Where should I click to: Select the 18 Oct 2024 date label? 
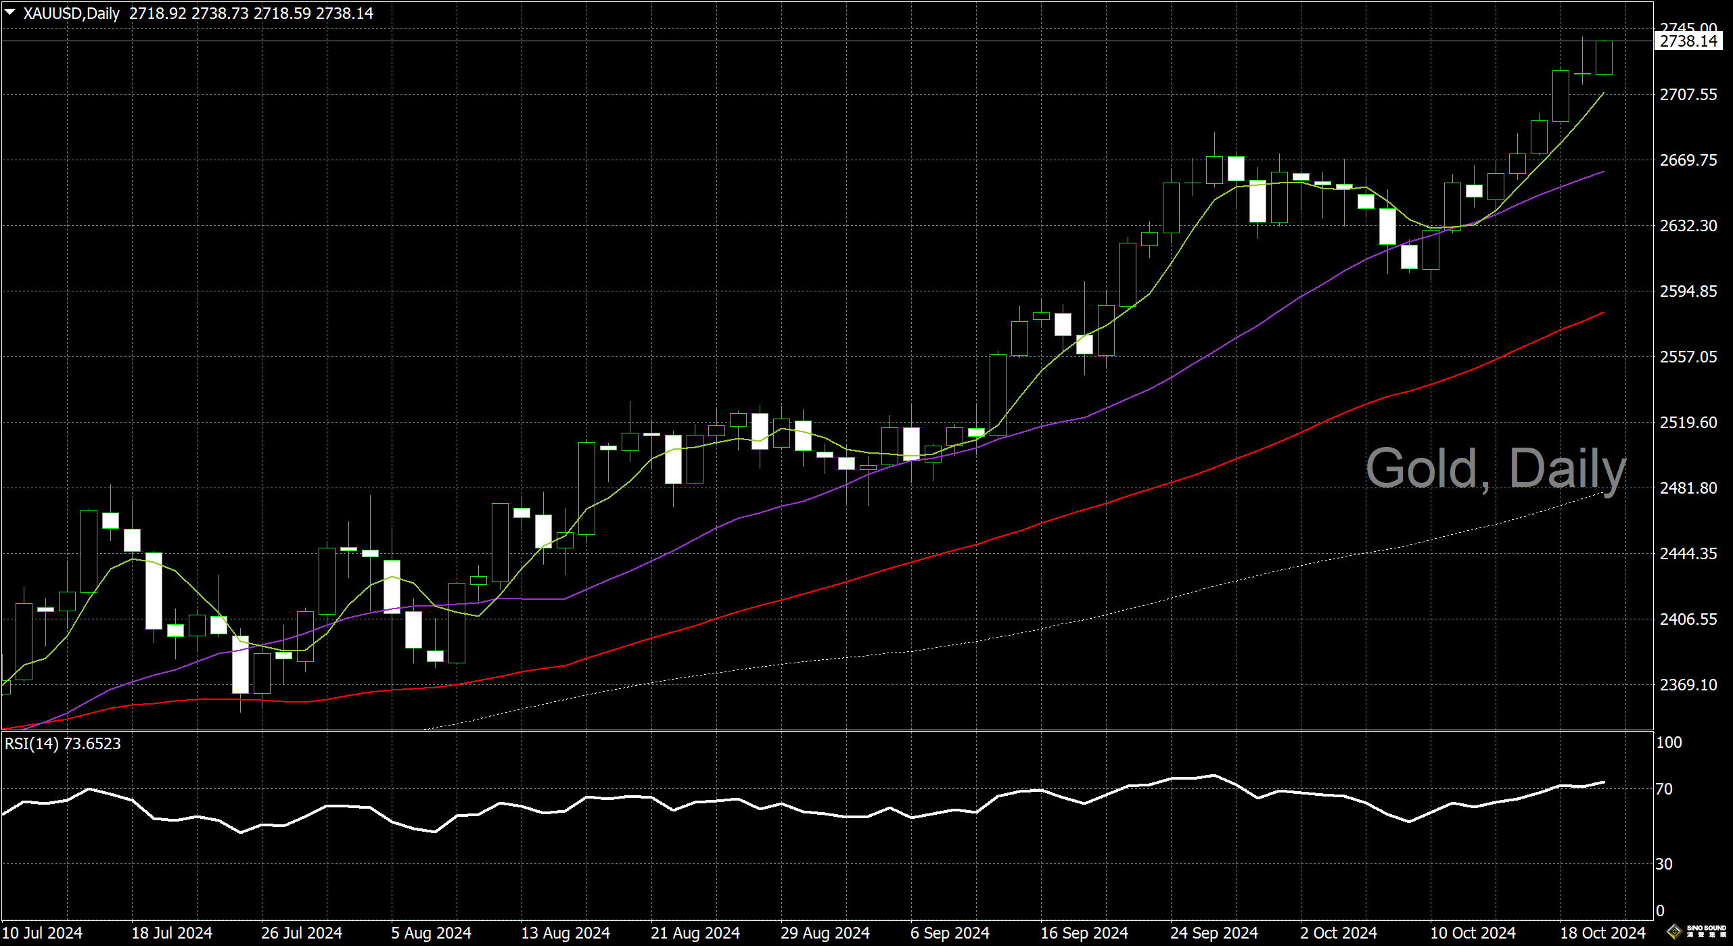click(x=1602, y=933)
